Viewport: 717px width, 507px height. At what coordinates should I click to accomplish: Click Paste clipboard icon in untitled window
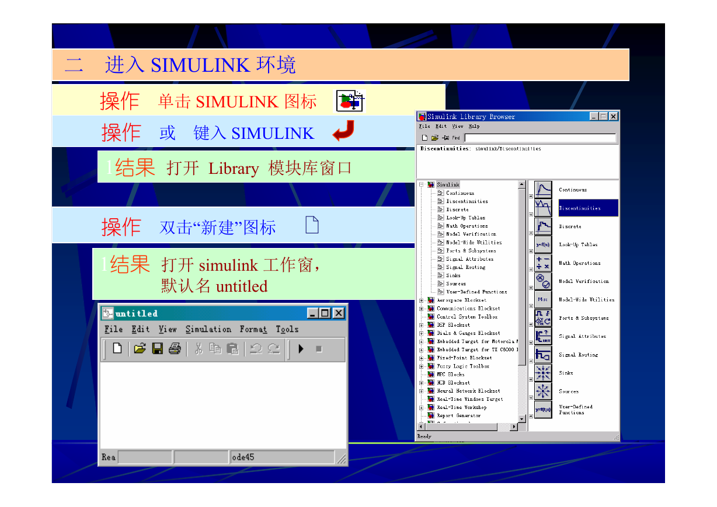[232, 348]
